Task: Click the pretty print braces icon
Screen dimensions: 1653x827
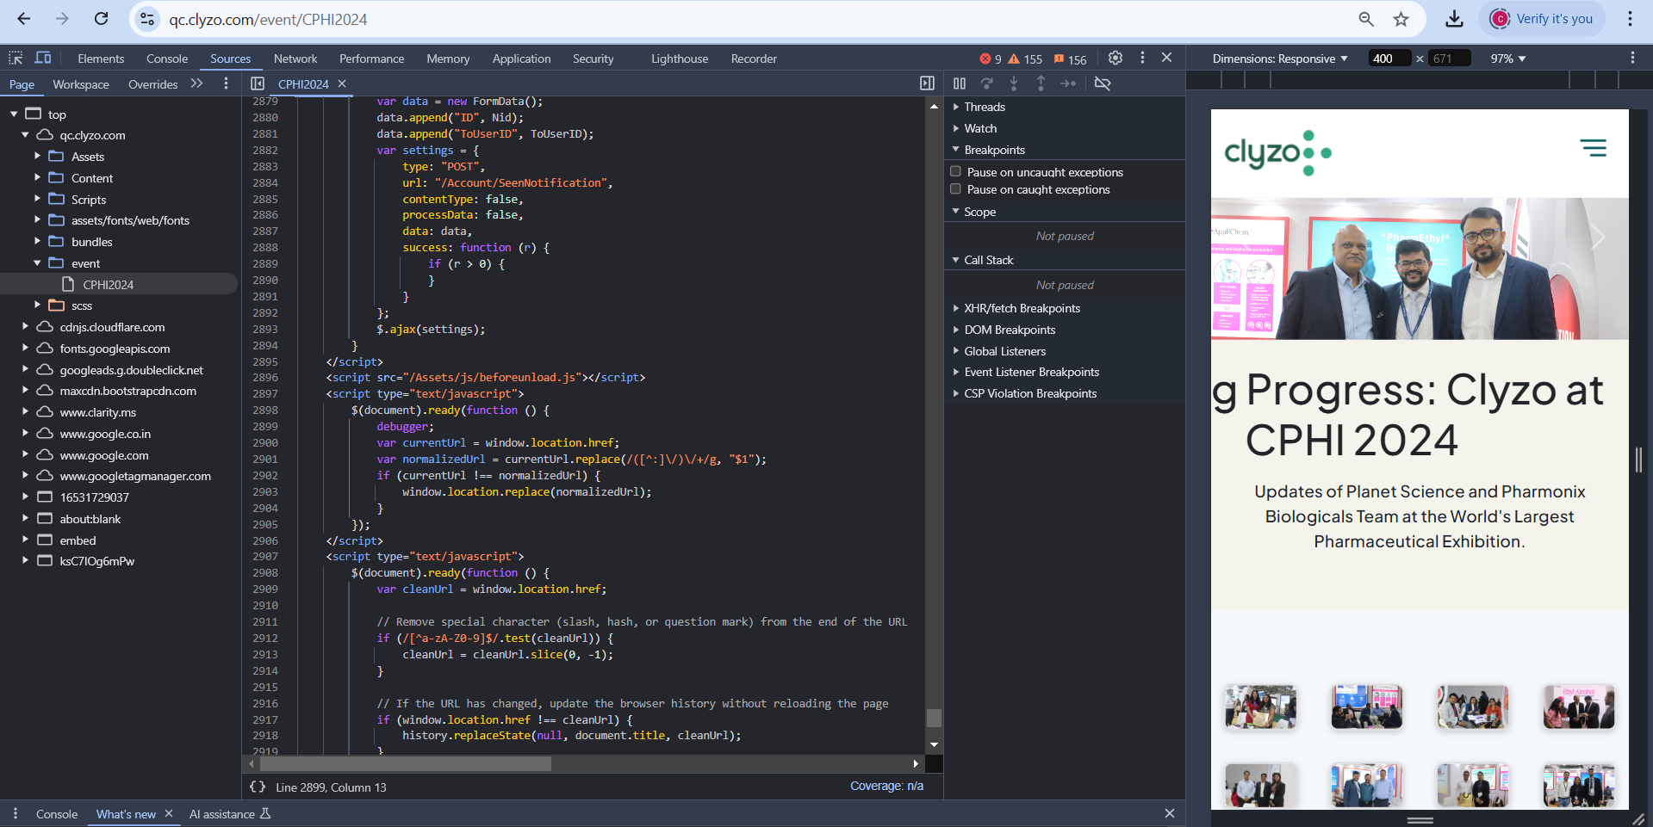Action: (258, 787)
